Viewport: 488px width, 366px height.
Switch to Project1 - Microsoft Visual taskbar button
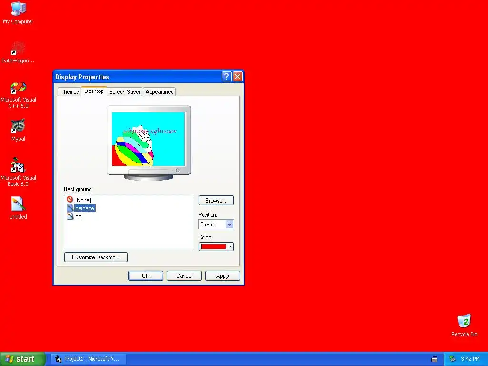88,359
